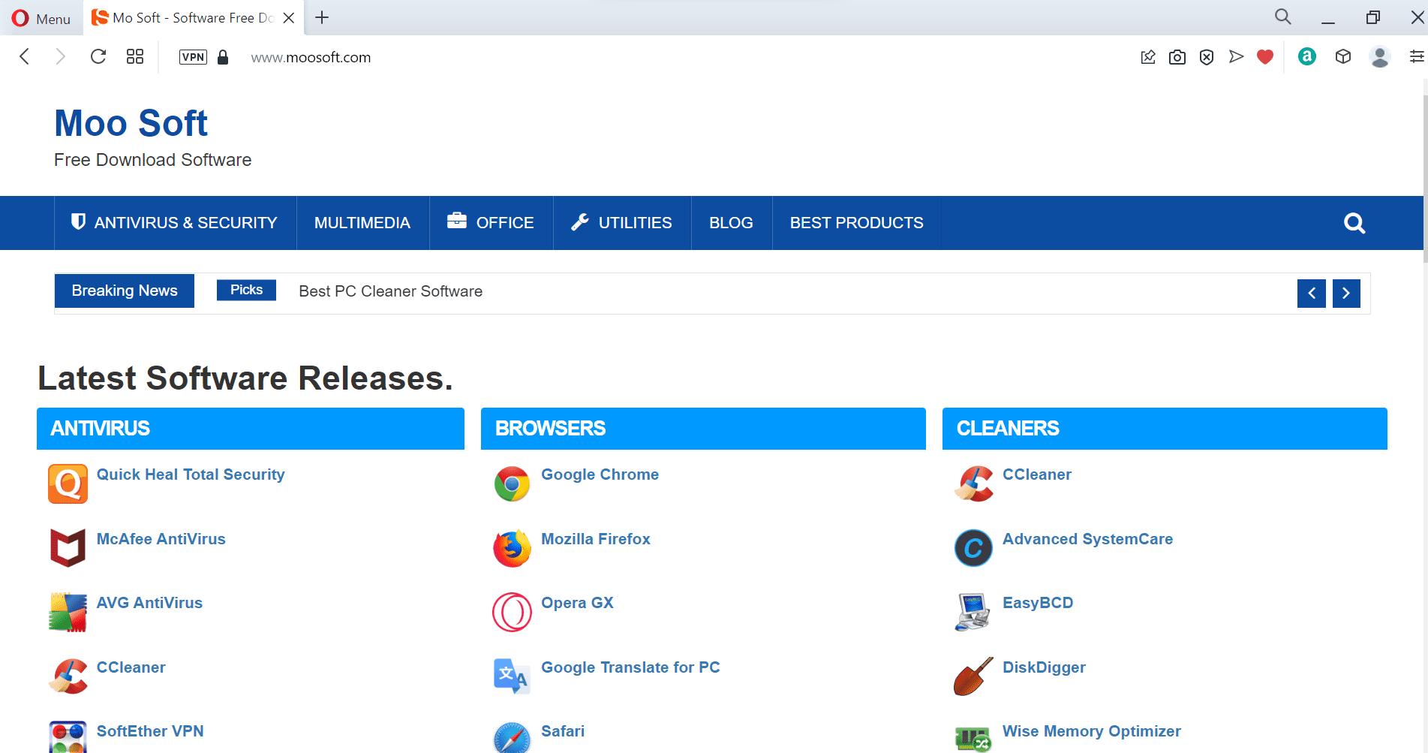View site security lock info

(x=223, y=57)
